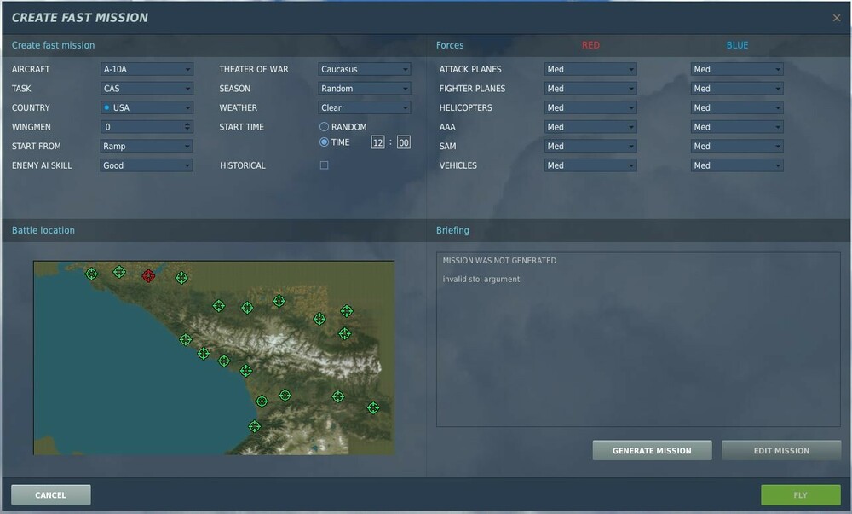852x514 pixels.
Task: Open BLUE AAA dropdown
Action: click(737, 127)
